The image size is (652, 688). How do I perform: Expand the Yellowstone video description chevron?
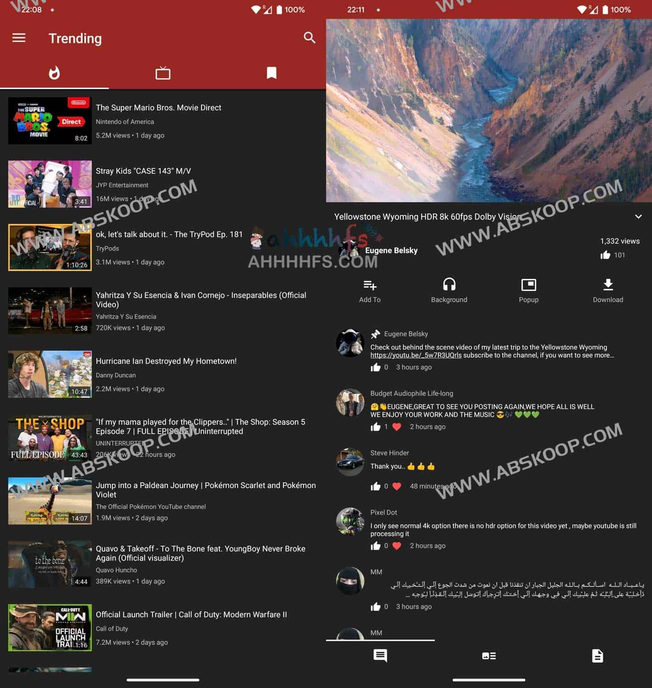point(638,216)
